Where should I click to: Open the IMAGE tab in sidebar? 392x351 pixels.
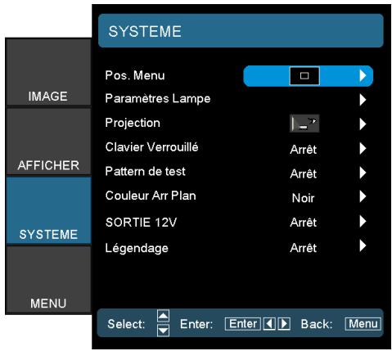click(x=48, y=72)
